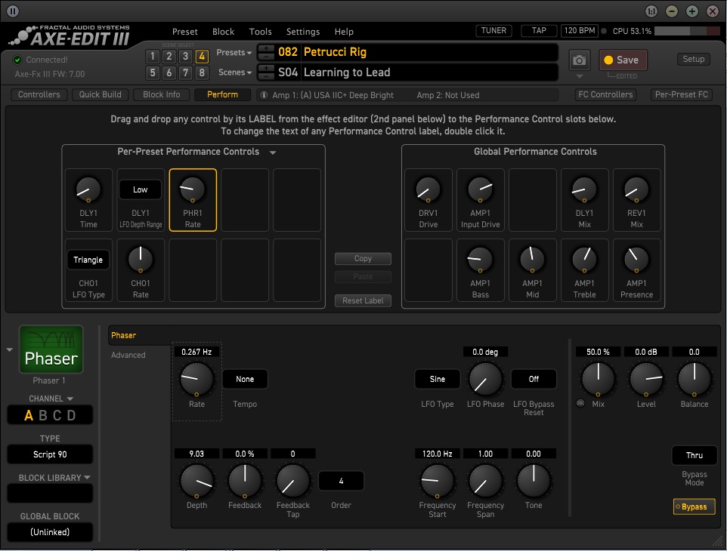Open the Tempo None dropdown

(245, 379)
